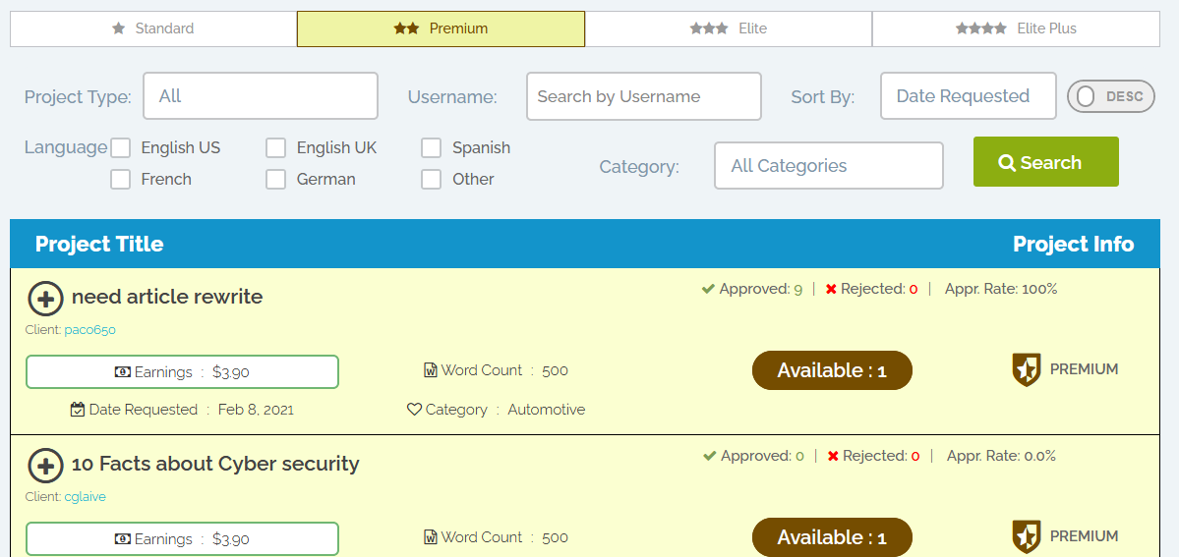
Task: Toggle the DESC sort order switch
Action: pyautogui.click(x=1110, y=96)
